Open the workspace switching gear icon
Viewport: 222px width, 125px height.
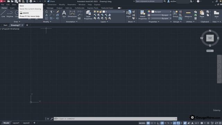pyautogui.click(x=202, y=123)
